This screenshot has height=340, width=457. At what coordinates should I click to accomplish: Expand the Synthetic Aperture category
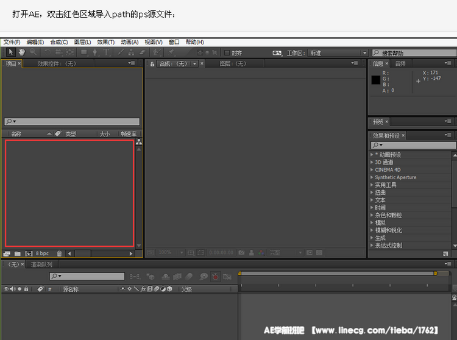(372, 177)
